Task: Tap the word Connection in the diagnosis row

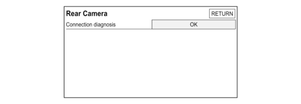Action: coord(78,25)
